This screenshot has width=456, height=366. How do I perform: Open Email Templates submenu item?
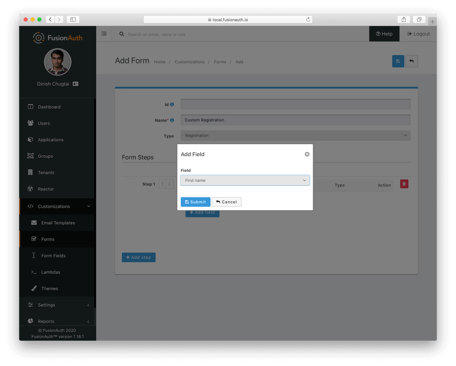click(57, 223)
